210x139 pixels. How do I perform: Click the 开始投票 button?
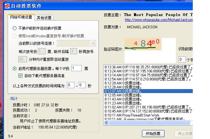point(153,133)
